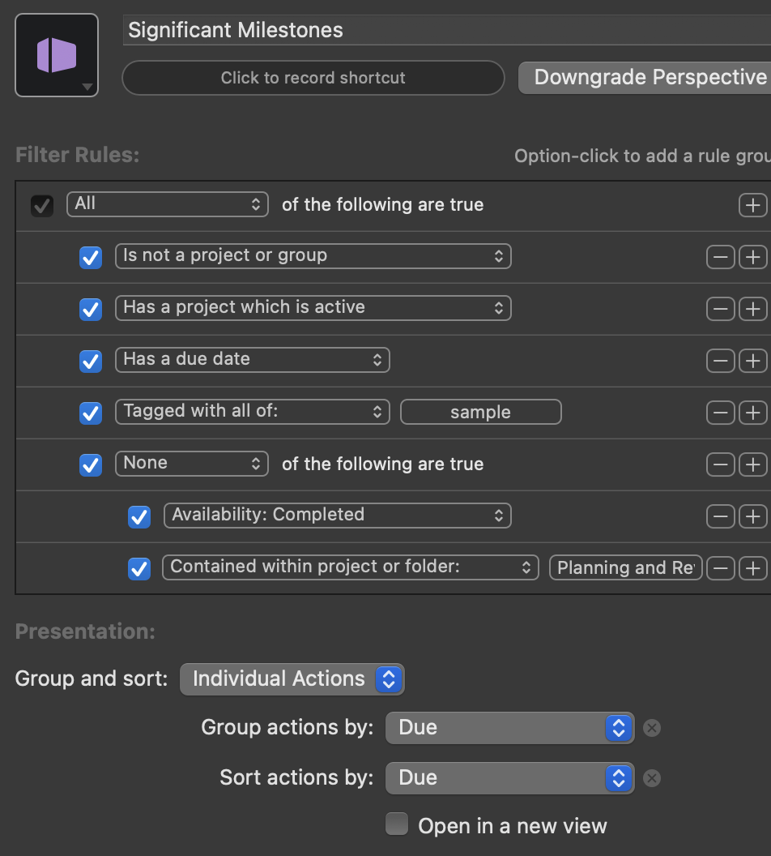This screenshot has width=771, height=856.
Task: Clear the 'Sort actions by' setting
Action: 652,778
